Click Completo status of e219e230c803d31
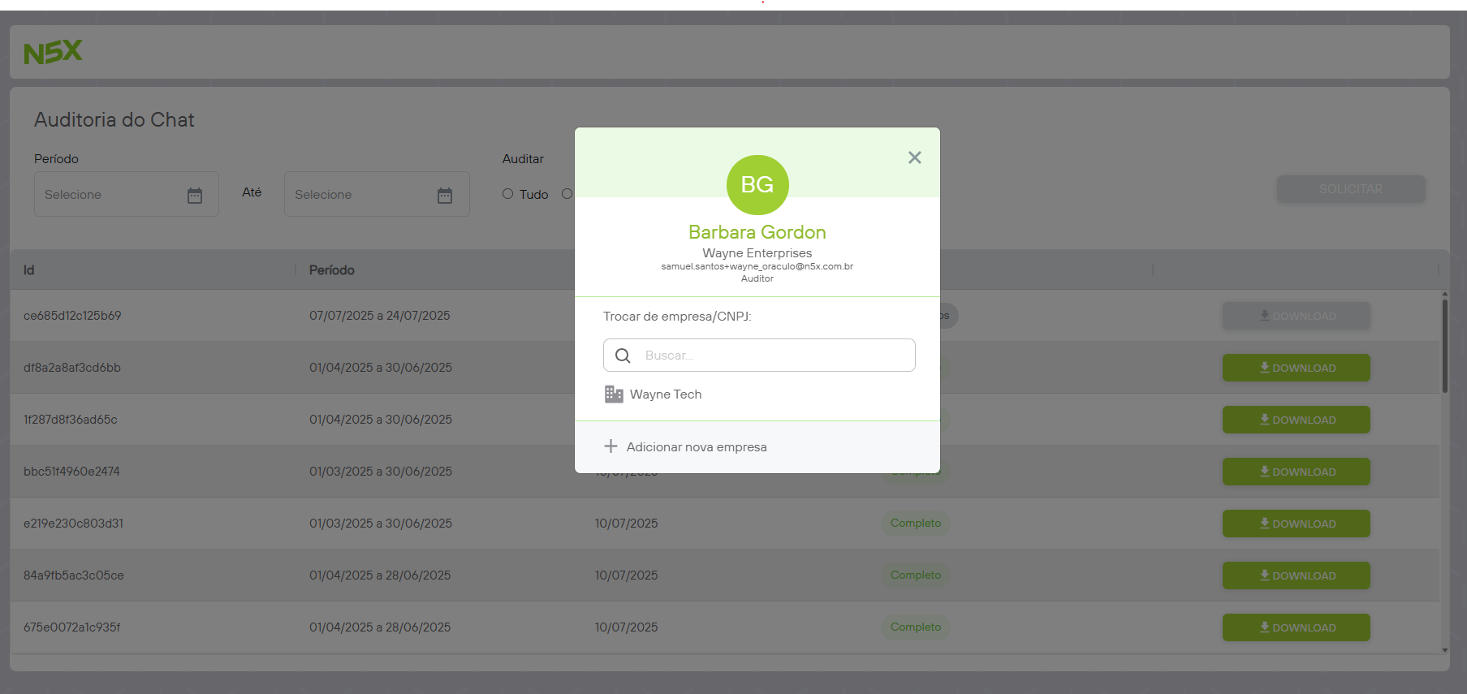 (916, 524)
